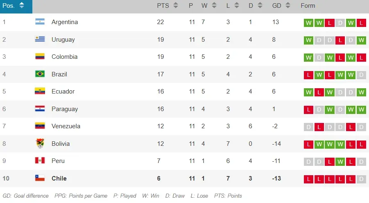The width and height of the screenshot is (369, 203).
Task: Sort table by the Pos. column
Action: pos(22,6)
